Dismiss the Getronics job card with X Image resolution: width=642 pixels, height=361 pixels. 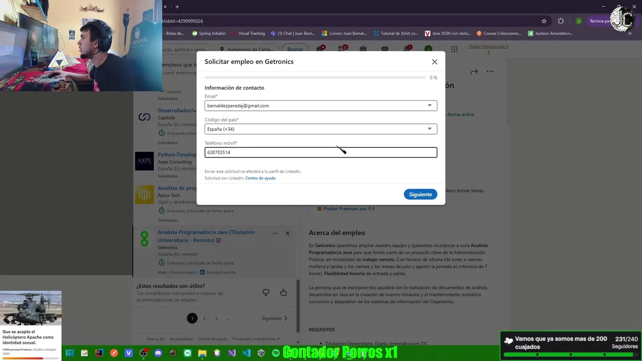pyautogui.click(x=287, y=233)
